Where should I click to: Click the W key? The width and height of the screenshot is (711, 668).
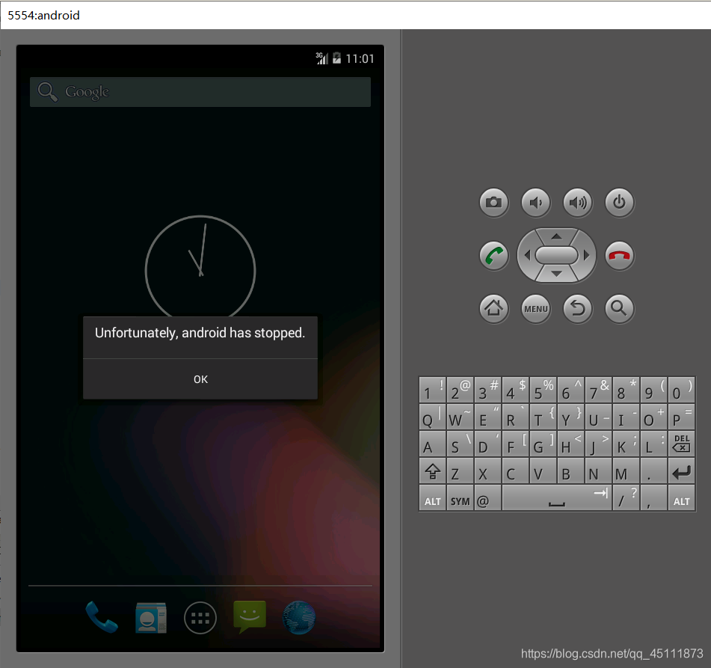pos(460,417)
